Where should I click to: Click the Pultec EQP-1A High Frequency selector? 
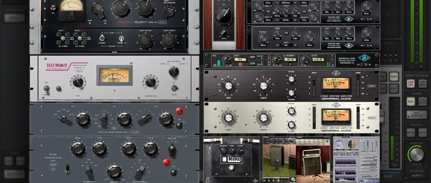pyautogui.click(x=139, y=172)
